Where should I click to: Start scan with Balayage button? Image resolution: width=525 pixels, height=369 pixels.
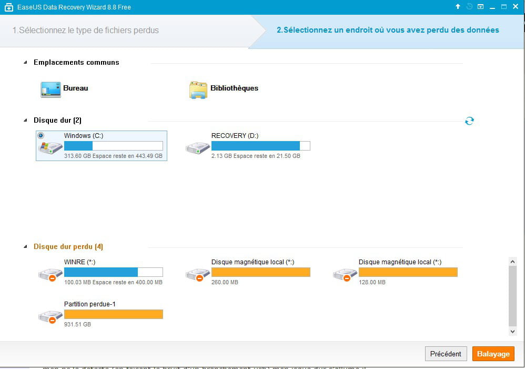pos(493,354)
